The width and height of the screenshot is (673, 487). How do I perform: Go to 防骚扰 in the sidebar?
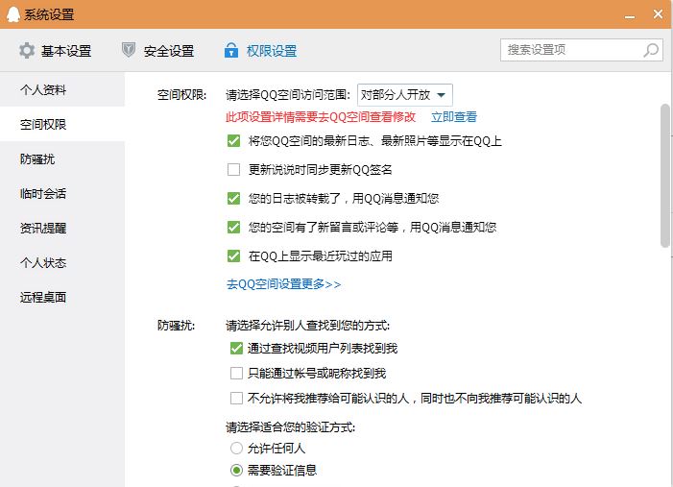(62, 158)
